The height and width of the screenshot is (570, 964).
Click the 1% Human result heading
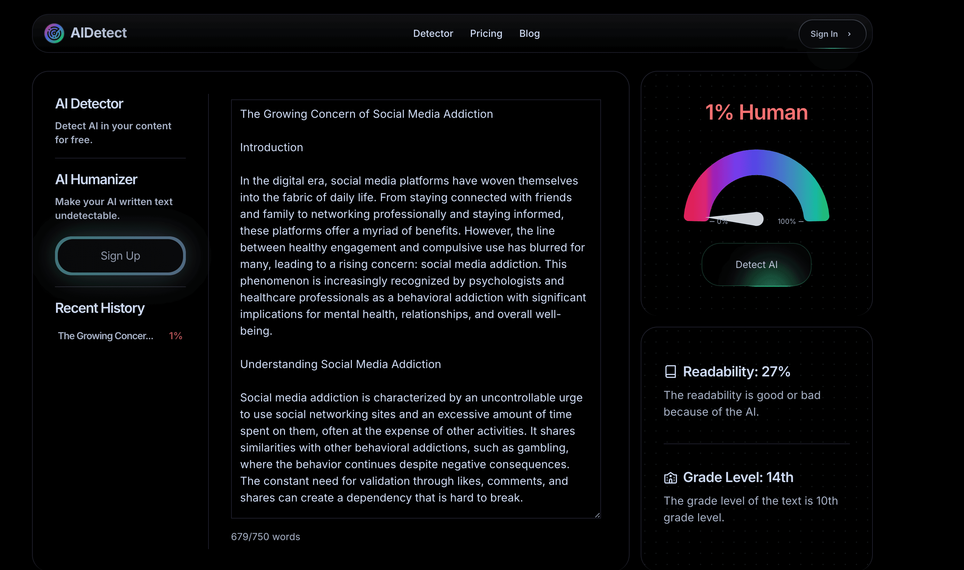coord(756,113)
